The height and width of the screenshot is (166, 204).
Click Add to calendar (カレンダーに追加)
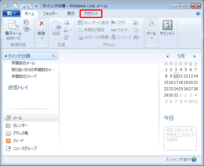pos(93,22)
